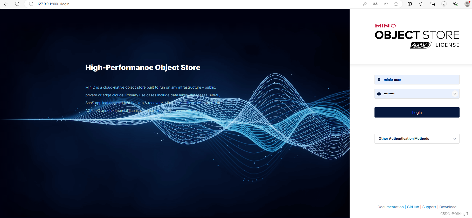The image size is (472, 218).
Task: Open the Documentation link
Action: (391, 207)
